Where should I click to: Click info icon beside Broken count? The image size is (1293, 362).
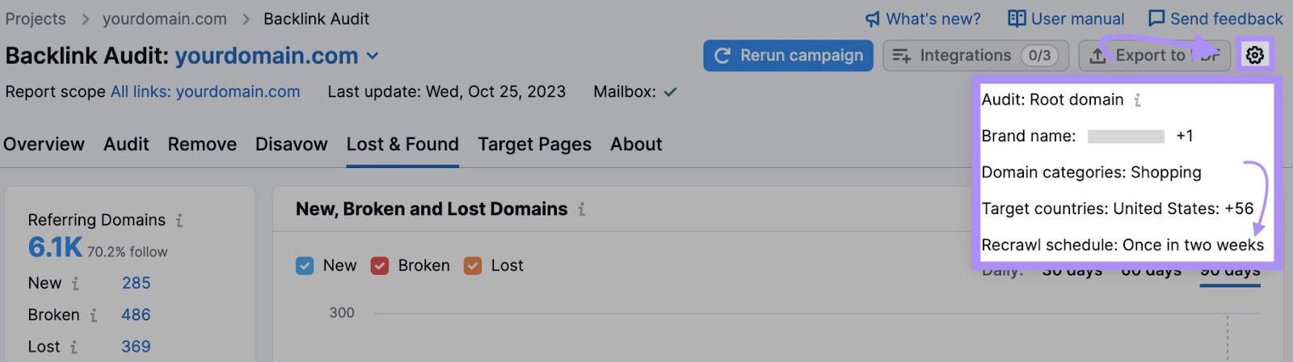94,315
